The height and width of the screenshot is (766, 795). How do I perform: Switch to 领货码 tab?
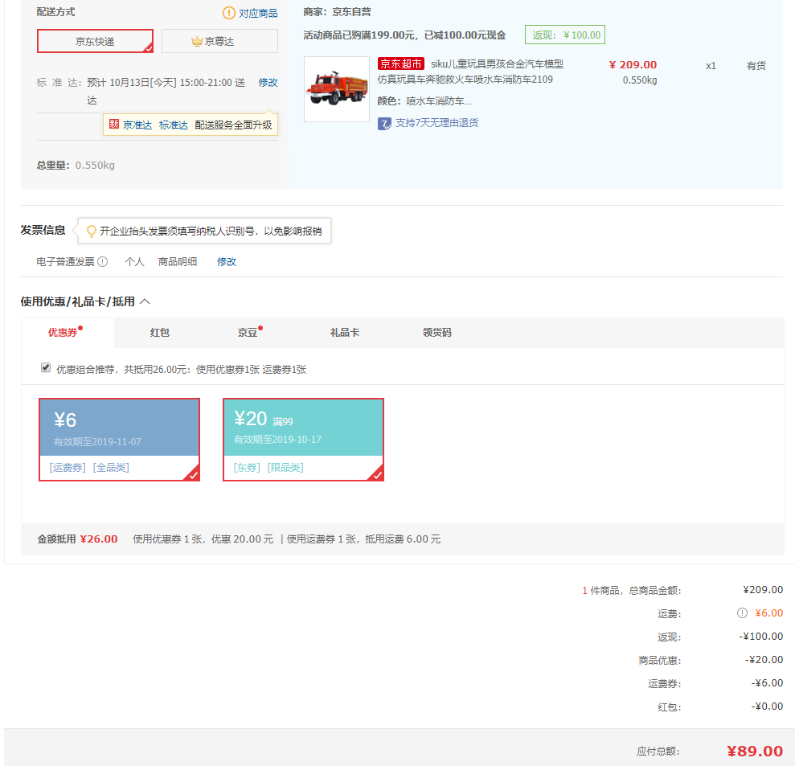437,333
